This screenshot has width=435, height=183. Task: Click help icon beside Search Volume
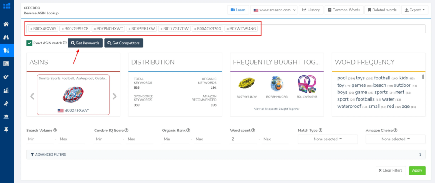(x=55, y=130)
